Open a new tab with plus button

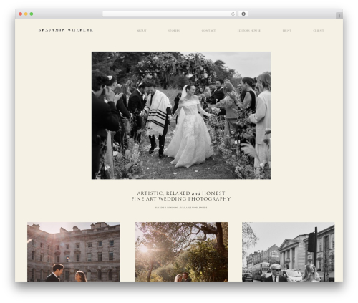(339, 16)
